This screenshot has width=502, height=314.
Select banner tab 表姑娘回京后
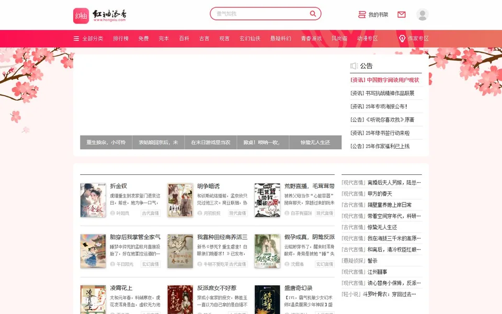click(x=158, y=142)
